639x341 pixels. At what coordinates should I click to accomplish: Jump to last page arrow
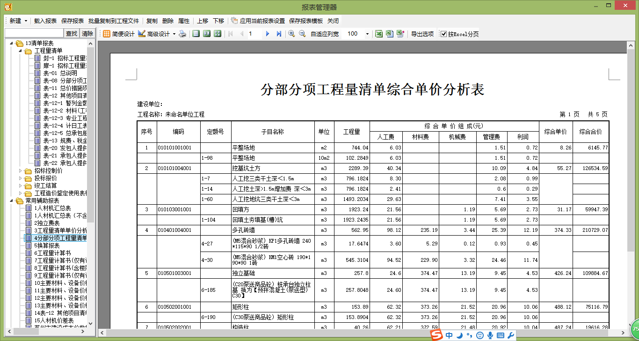279,34
